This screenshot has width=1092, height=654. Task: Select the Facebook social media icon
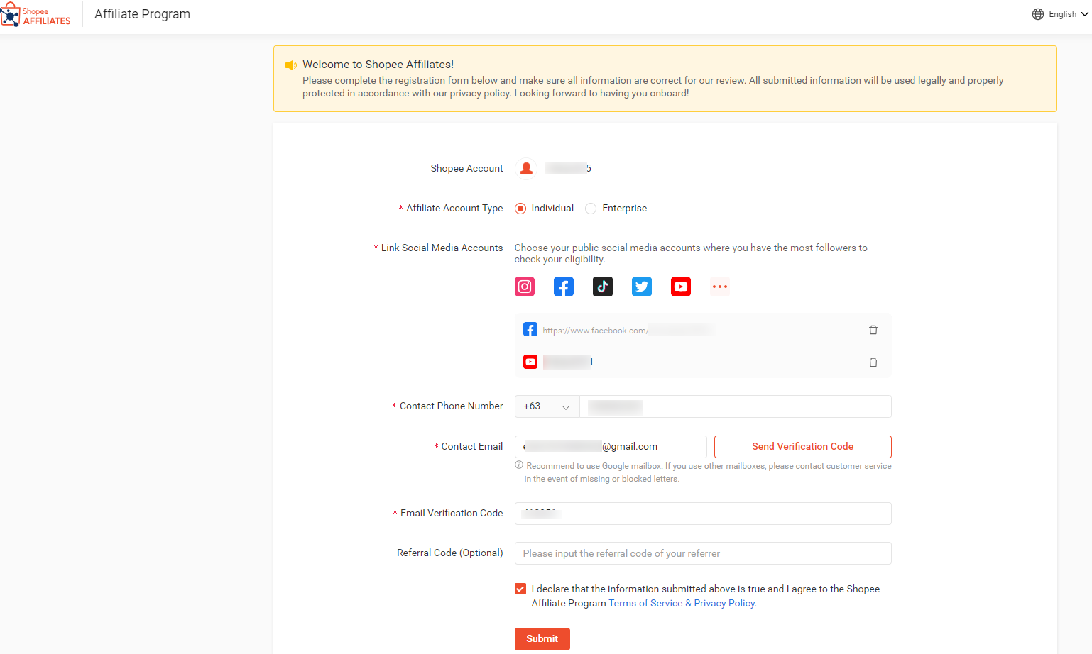coord(563,287)
